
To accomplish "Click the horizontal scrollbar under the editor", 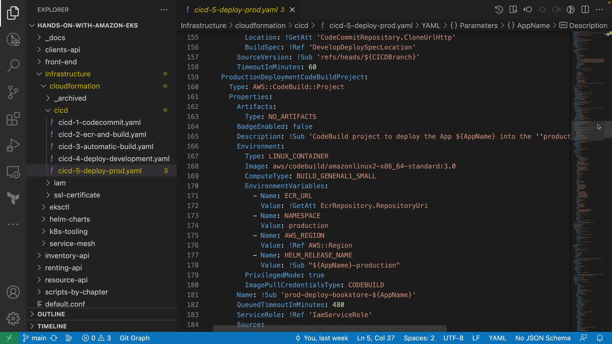I will (329, 328).
